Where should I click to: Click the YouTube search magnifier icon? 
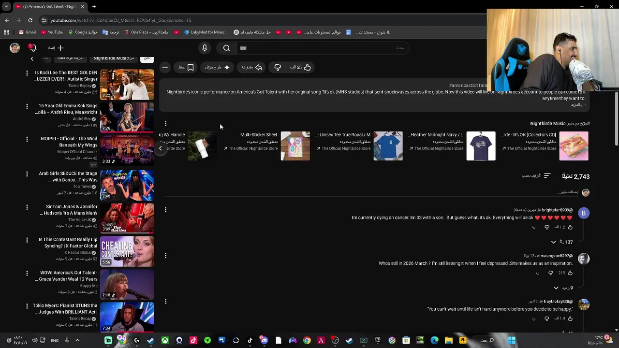pyautogui.click(x=226, y=48)
